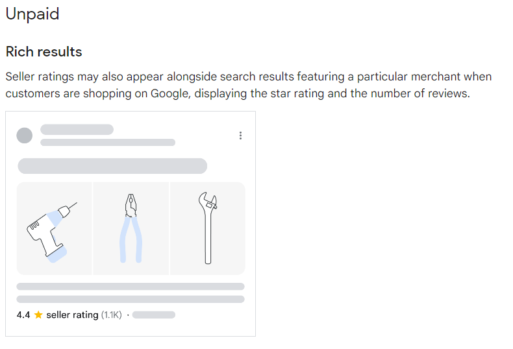Click the second gray description line placeholder
The image size is (513, 349).
pyautogui.click(x=131, y=299)
